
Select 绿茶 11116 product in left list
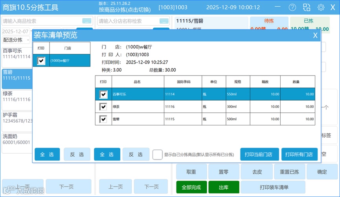[x=17, y=100]
